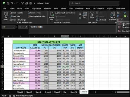Screen dimensions: 130x97
Task: Open the Formulas tab
Action: 48,9
